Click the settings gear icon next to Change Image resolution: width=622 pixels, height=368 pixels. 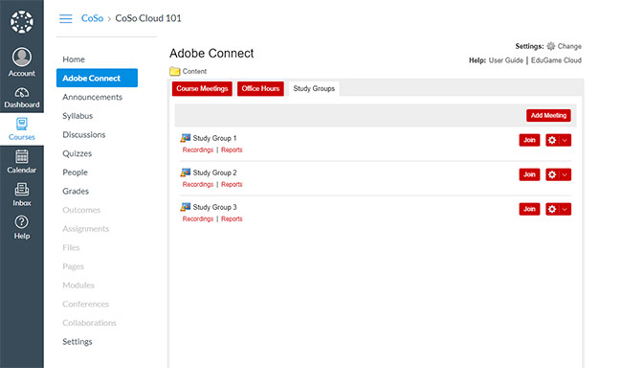click(551, 46)
